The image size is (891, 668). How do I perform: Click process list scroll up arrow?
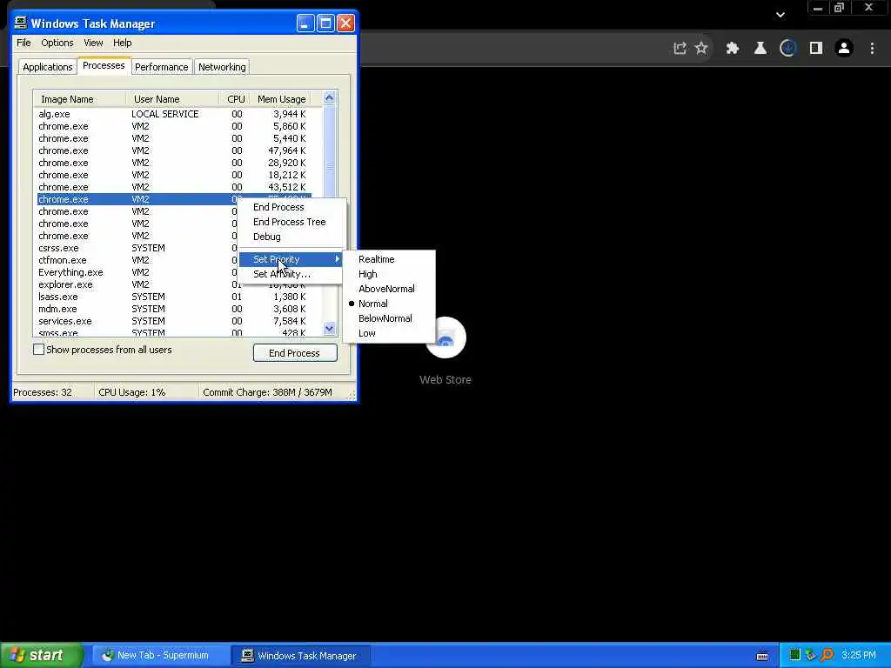tap(329, 97)
